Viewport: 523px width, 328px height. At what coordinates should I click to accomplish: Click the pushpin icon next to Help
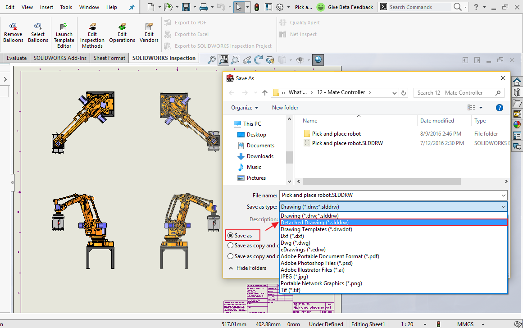coord(132,7)
